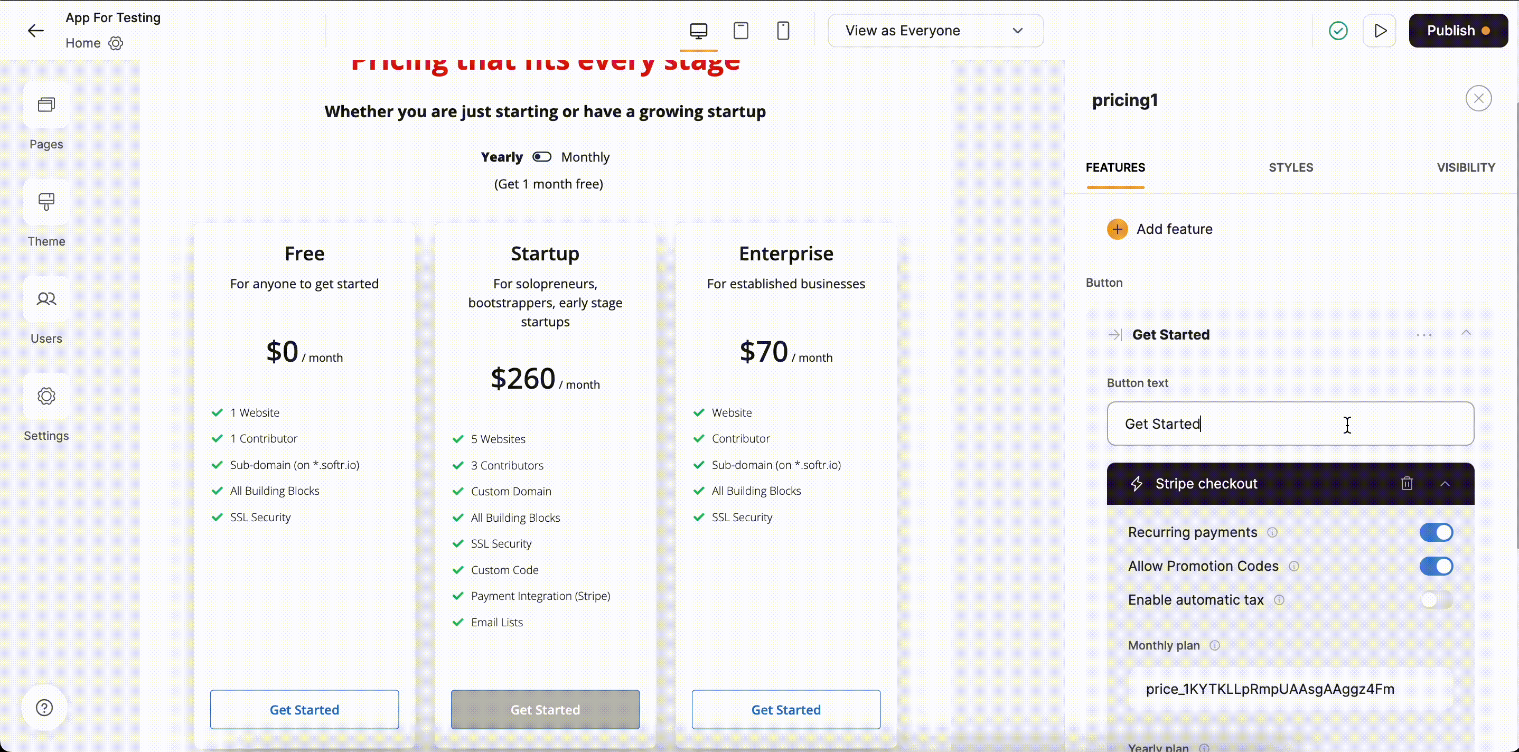This screenshot has height=752, width=1519.
Task: Disable Recurring payments toggle
Action: 1437,532
